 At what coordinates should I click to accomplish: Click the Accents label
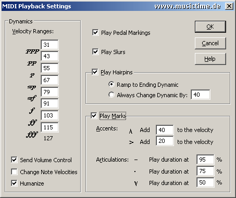(x=107, y=128)
